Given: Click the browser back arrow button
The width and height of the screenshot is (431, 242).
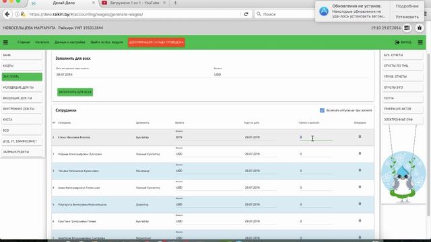Looking at the screenshot, I should [x=7, y=14].
